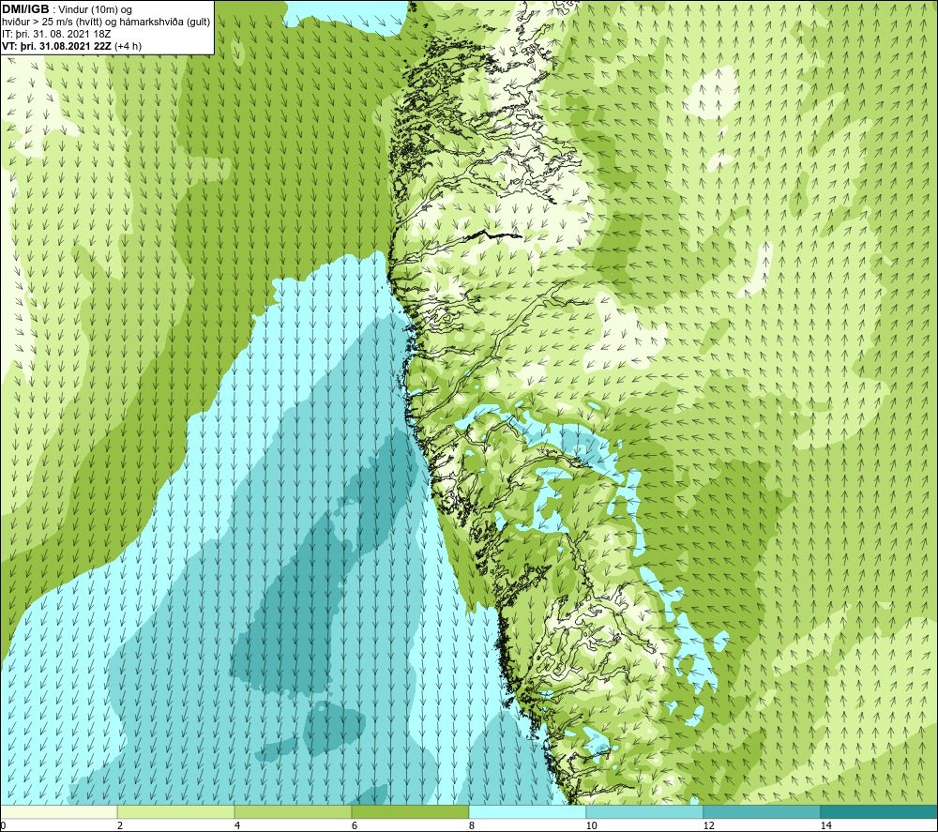Click the 'hviður > 25 m/s (hvítt)' legend line
938x832 pixels.
click(x=106, y=23)
